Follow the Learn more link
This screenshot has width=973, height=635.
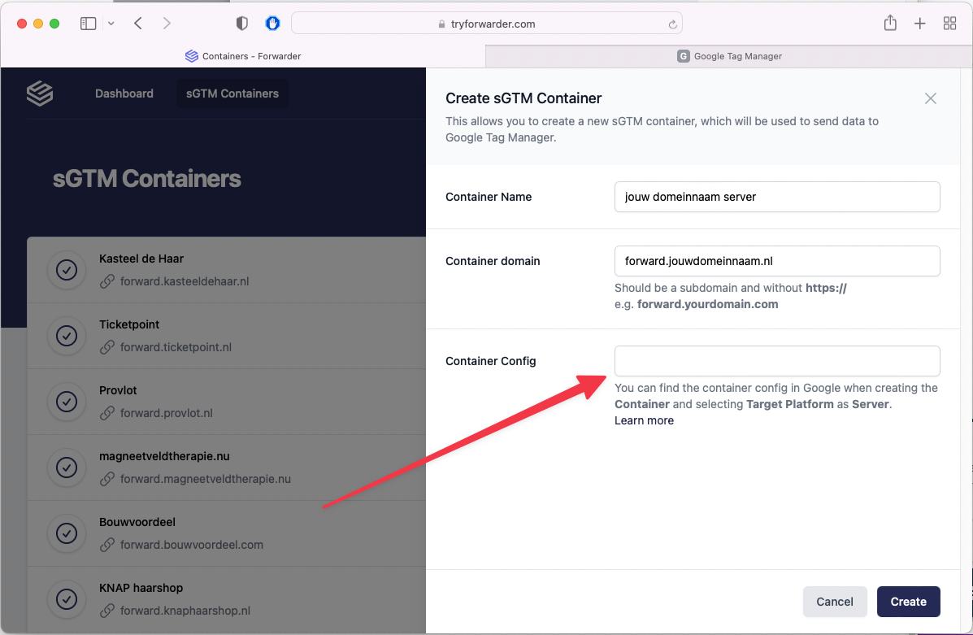pyautogui.click(x=644, y=420)
